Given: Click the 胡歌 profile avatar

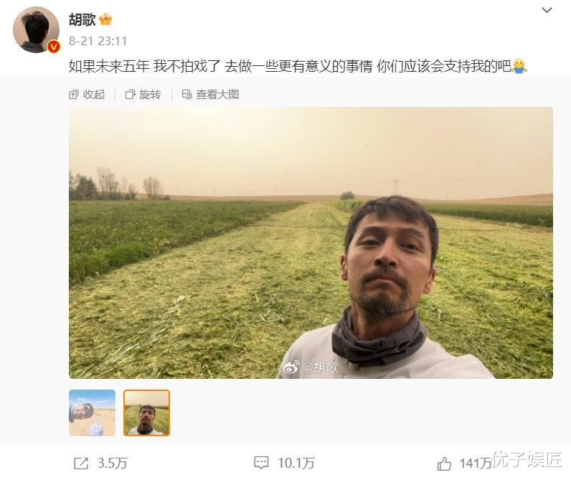Looking at the screenshot, I should click(x=36, y=30).
